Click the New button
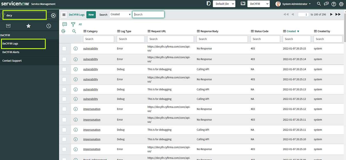346x160 pixels. click(91, 15)
